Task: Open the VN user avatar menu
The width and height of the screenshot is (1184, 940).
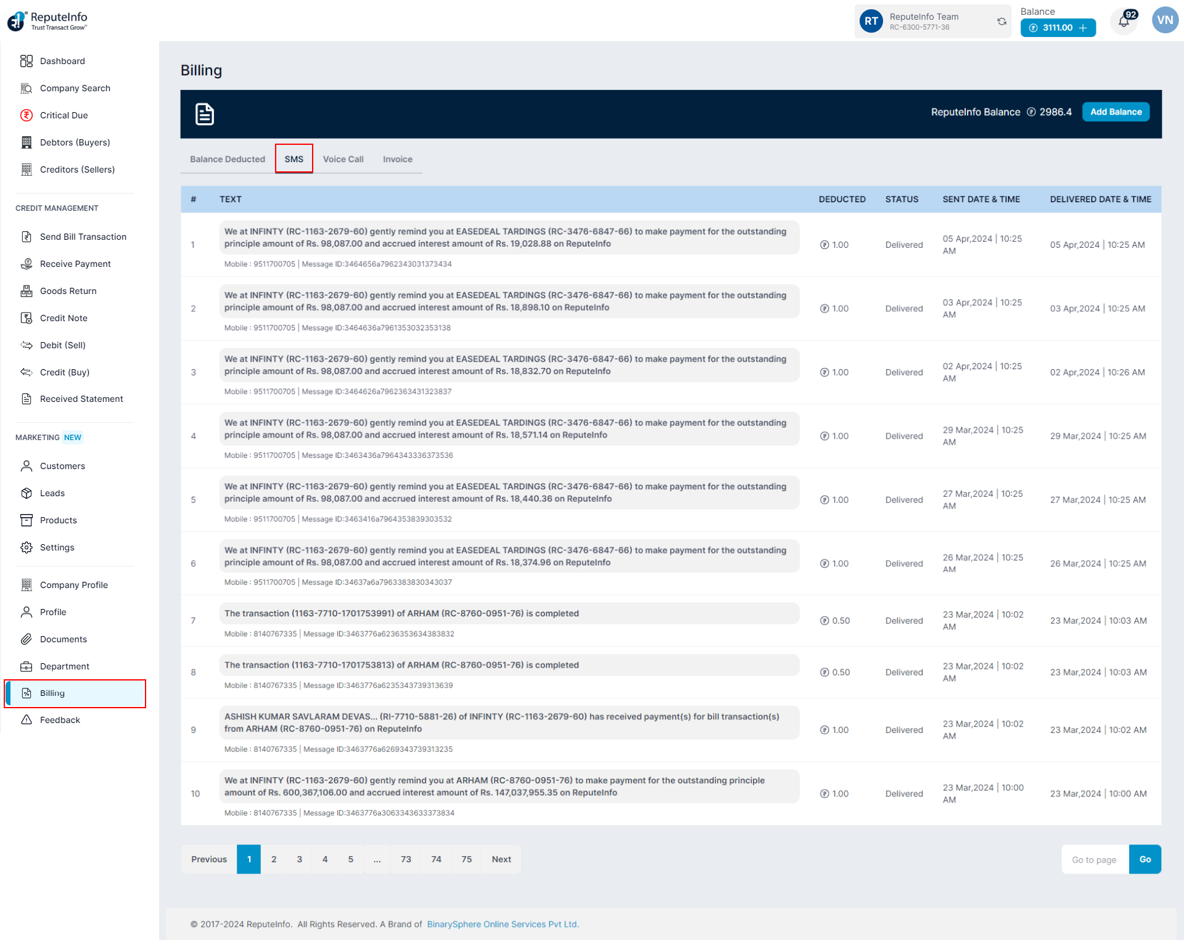Action: (1164, 20)
